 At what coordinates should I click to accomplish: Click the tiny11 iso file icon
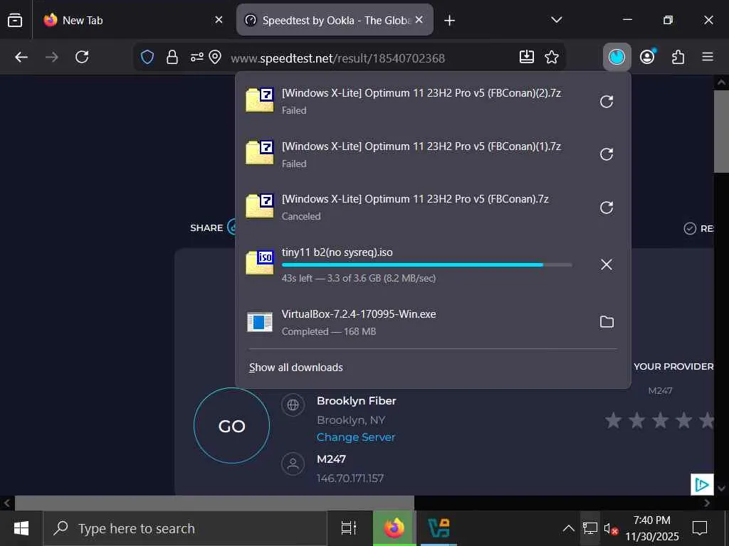pyautogui.click(x=259, y=262)
